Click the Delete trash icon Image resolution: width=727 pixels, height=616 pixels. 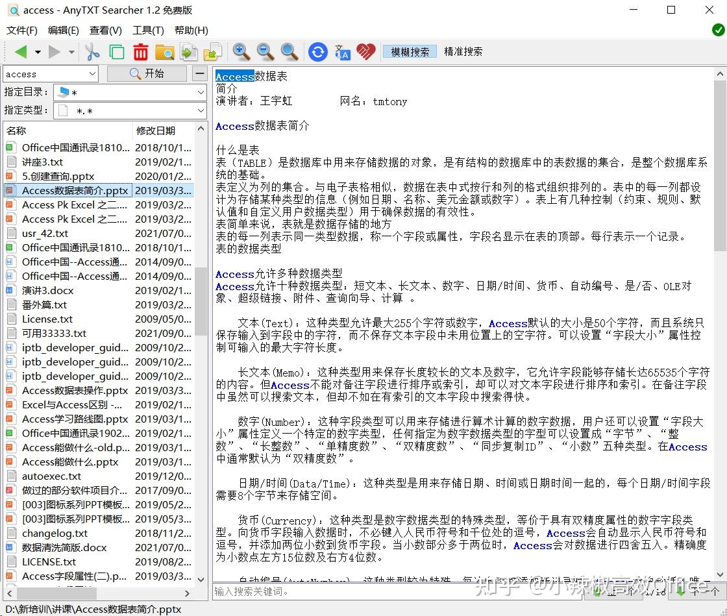141,52
